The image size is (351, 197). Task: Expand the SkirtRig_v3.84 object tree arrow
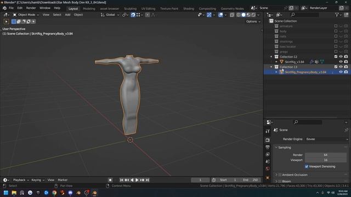point(276,62)
